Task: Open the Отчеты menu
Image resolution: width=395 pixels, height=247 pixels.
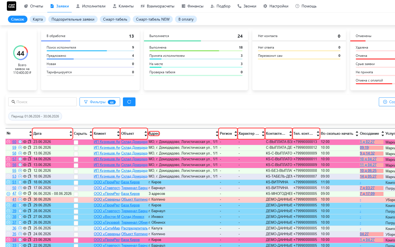Action: 33,6
